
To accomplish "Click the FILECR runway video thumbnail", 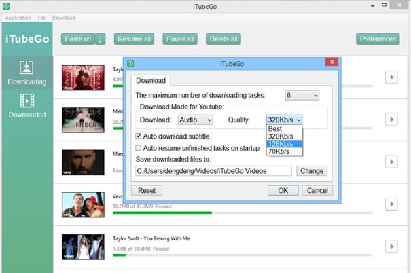I will (x=83, y=120).
